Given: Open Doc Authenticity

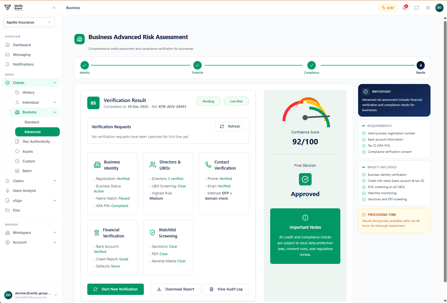Looking at the screenshot, I should coord(36,141).
